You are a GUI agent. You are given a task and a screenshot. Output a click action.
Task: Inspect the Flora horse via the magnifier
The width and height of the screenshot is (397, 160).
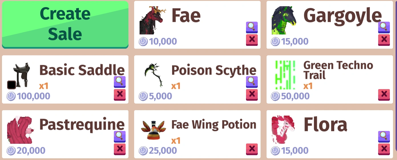pos(384,137)
